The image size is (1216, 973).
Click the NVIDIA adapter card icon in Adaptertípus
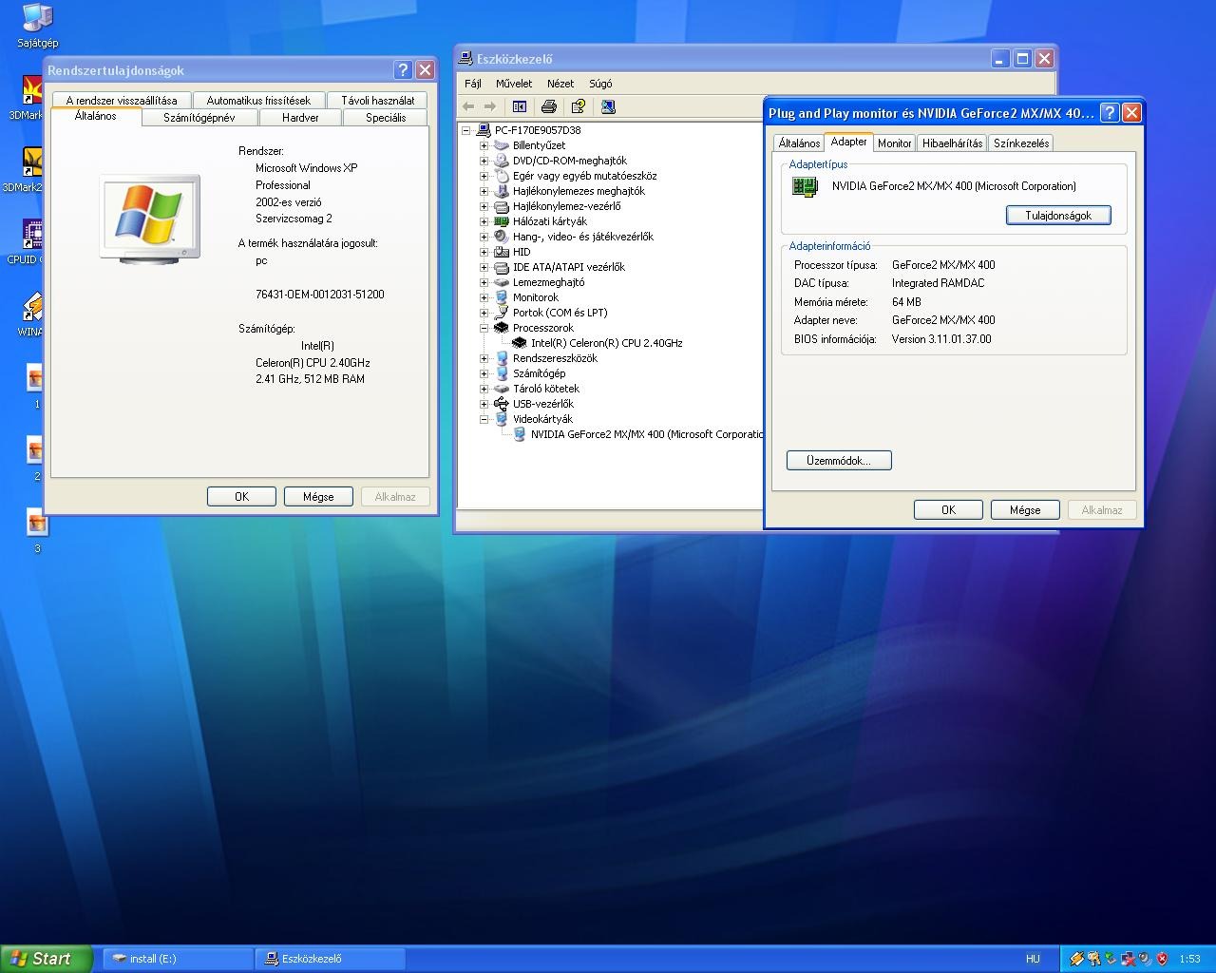click(x=805, y=187)
